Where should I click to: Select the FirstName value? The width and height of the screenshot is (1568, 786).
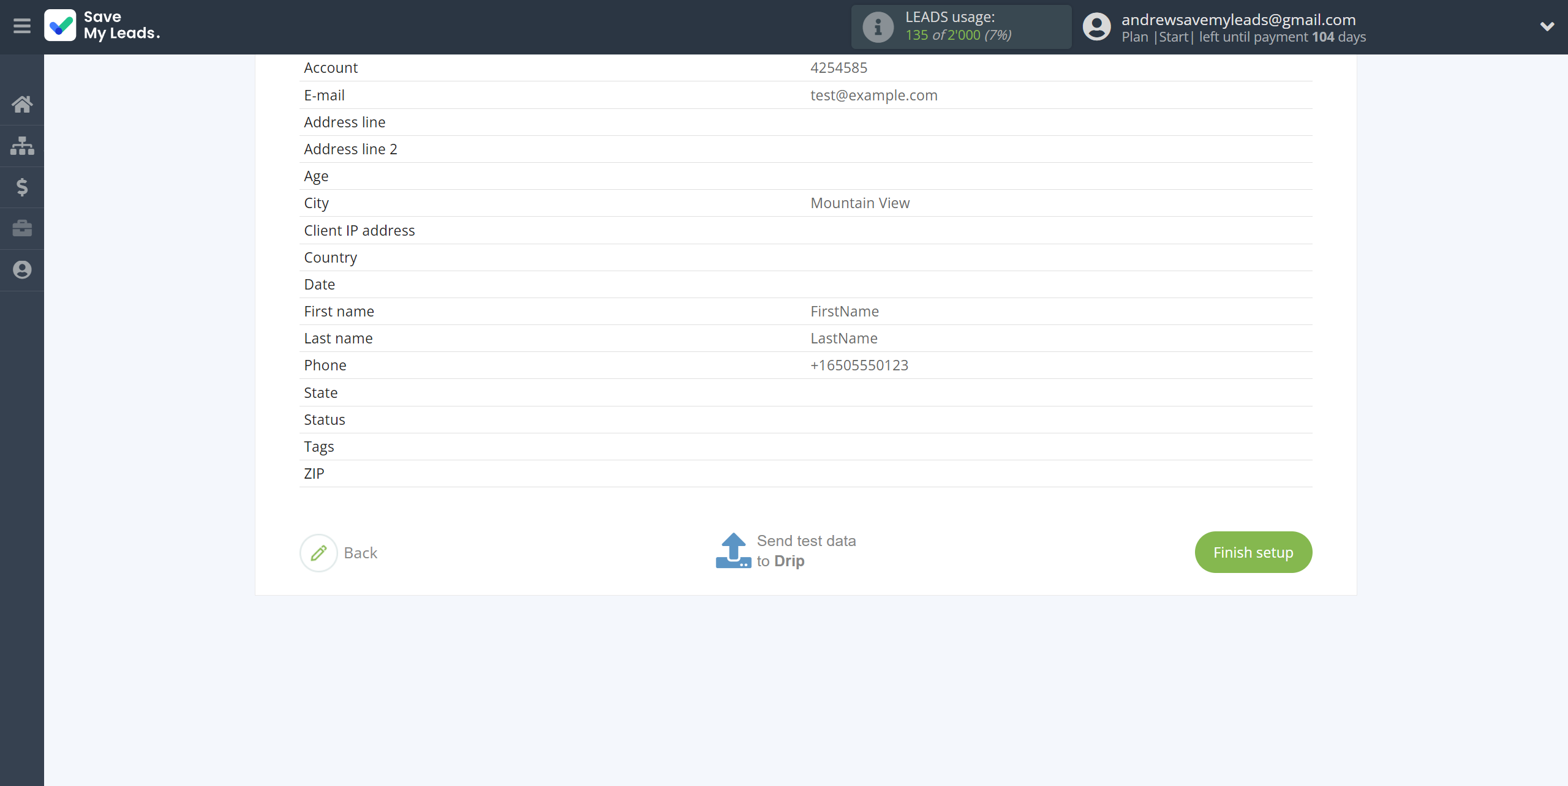click(844, 311)
